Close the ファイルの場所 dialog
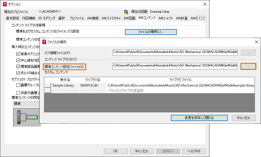This screenshot has height=157, width=261. (257, 42)
